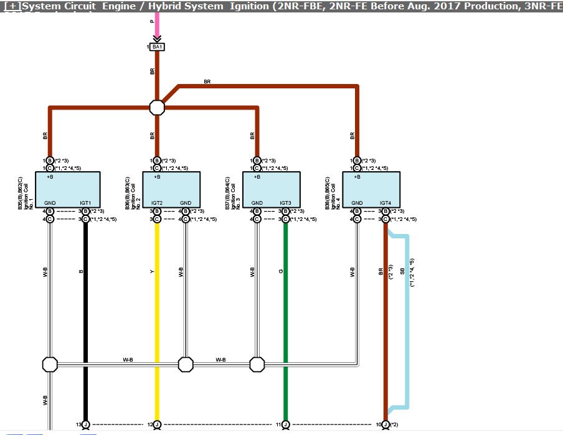Select pin 1(B) above Ignition Coil No.1
This screenshot has width=563, height=435.
pos(50,159)
